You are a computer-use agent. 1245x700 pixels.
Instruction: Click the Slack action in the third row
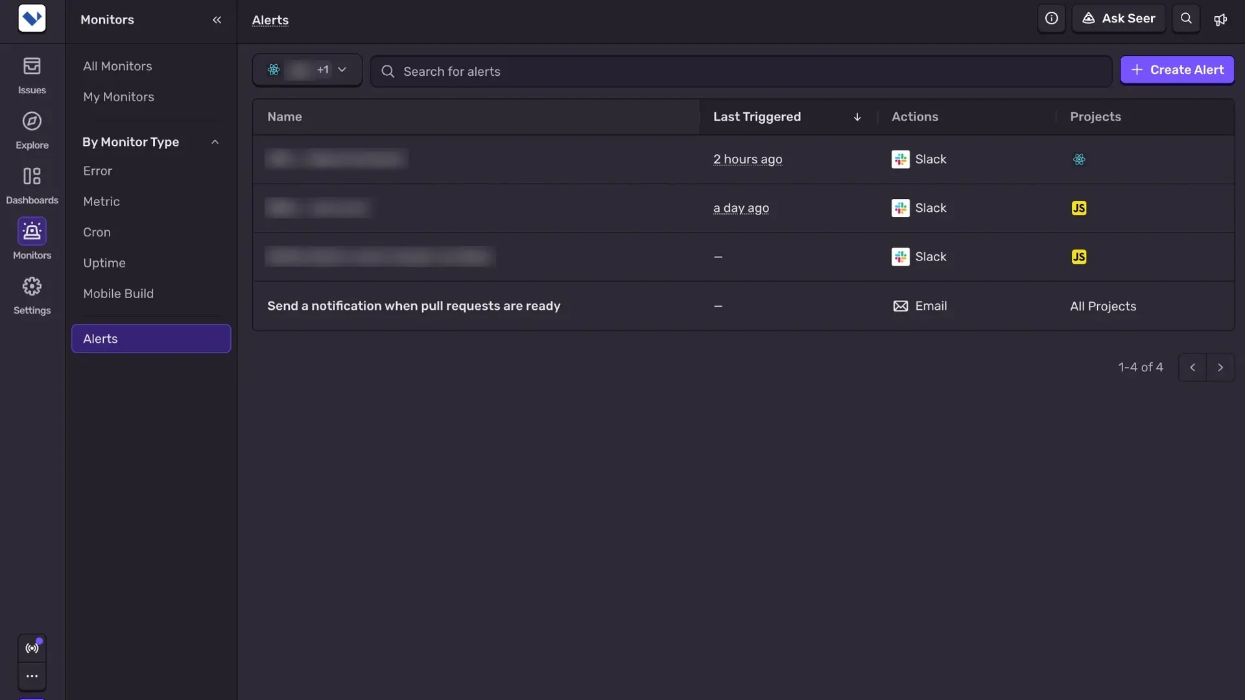pyautogui.click(x=919, y=257)
